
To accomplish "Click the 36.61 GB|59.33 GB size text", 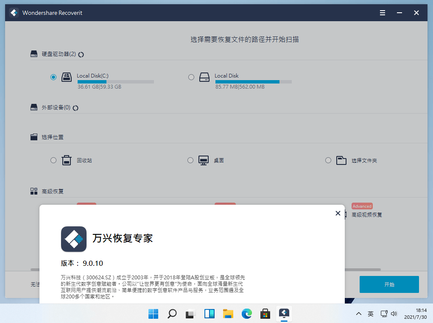I will [99, 87].
